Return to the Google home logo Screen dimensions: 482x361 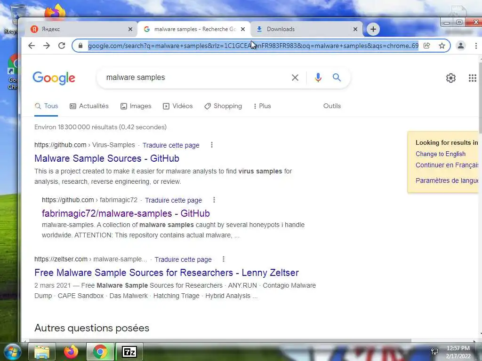pyautogui.click(x=54, y=78)
